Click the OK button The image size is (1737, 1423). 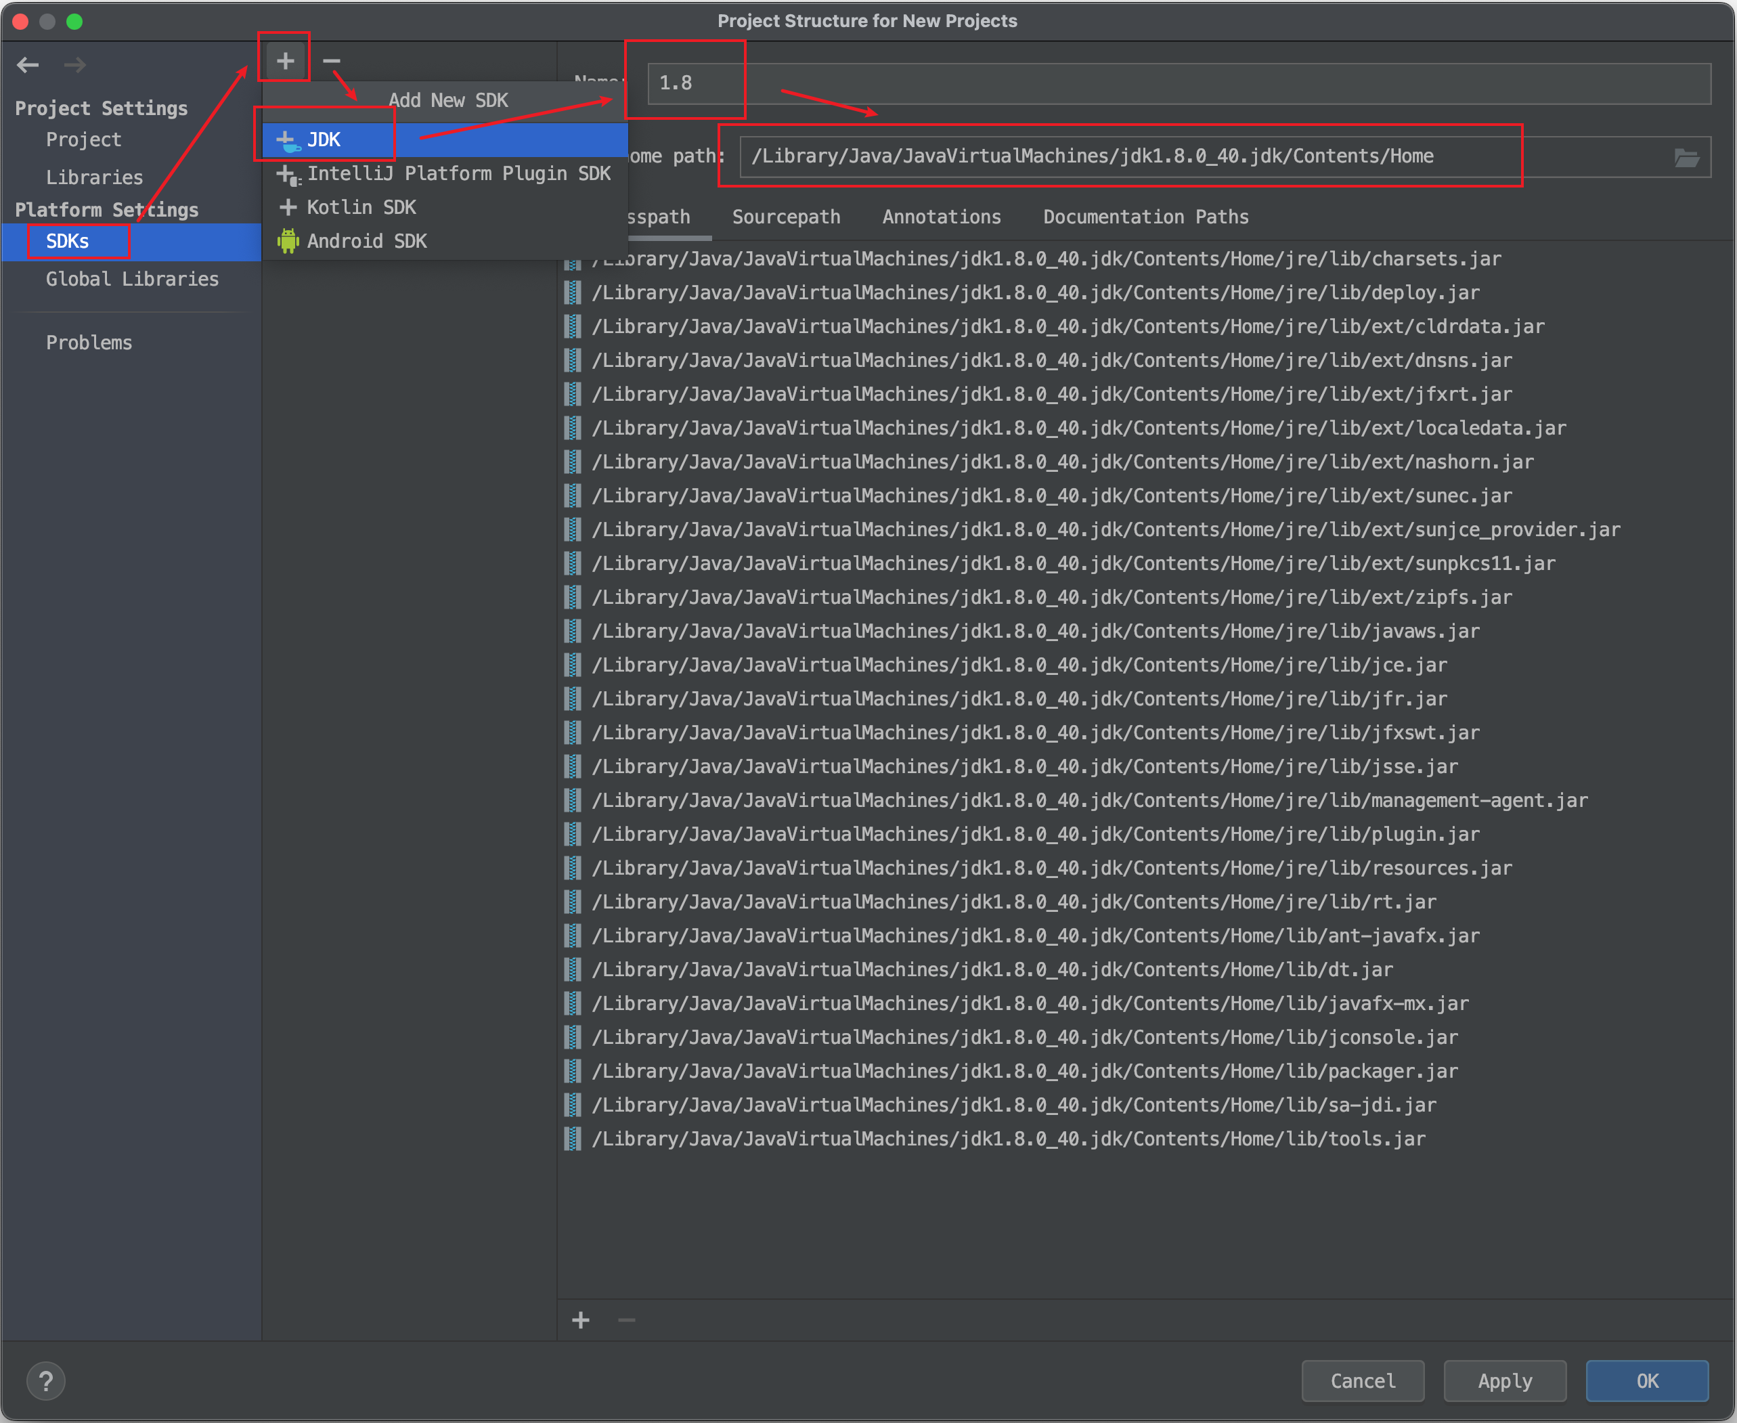(x=1647, y=1381)
